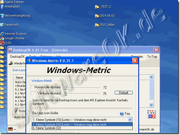Image resolution: width=180 pixels, height=135 pixels.
Task: Click the Beenden menu item
Action: tap(137, 57)
